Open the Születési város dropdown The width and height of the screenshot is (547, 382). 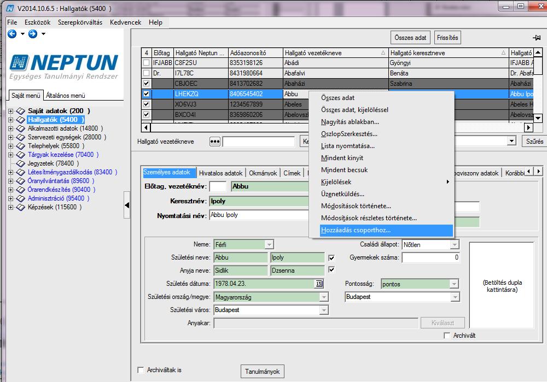(324, 310)
